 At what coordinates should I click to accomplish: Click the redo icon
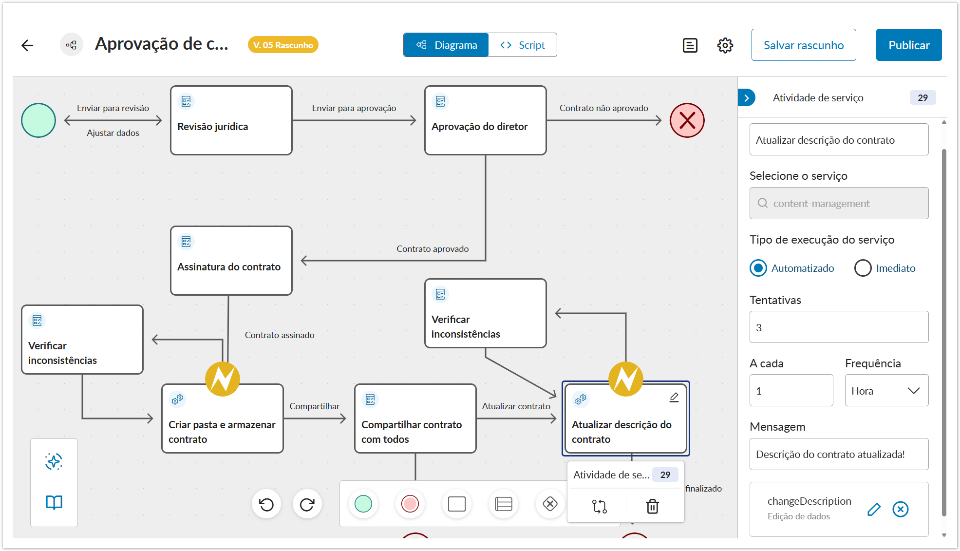[307, 504]
